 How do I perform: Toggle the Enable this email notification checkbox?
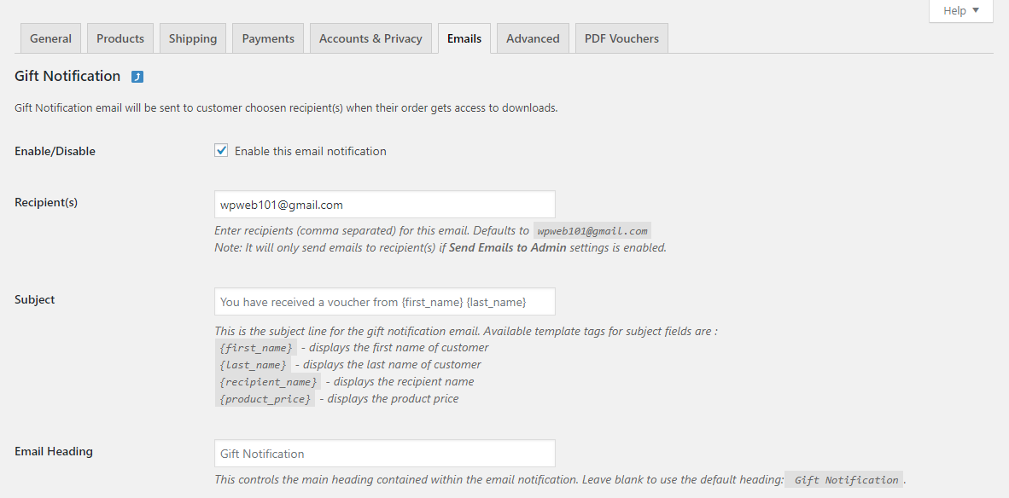tap(221, 151)
